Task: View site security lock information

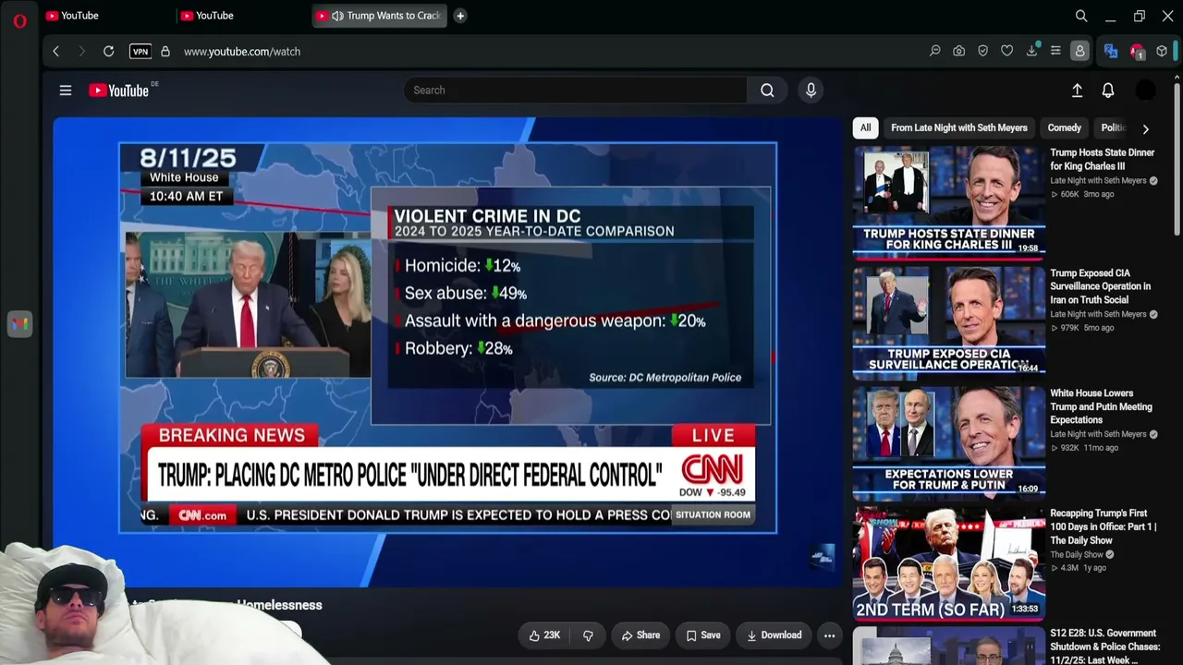Action: pyautogui.click(x=165, y=52)
